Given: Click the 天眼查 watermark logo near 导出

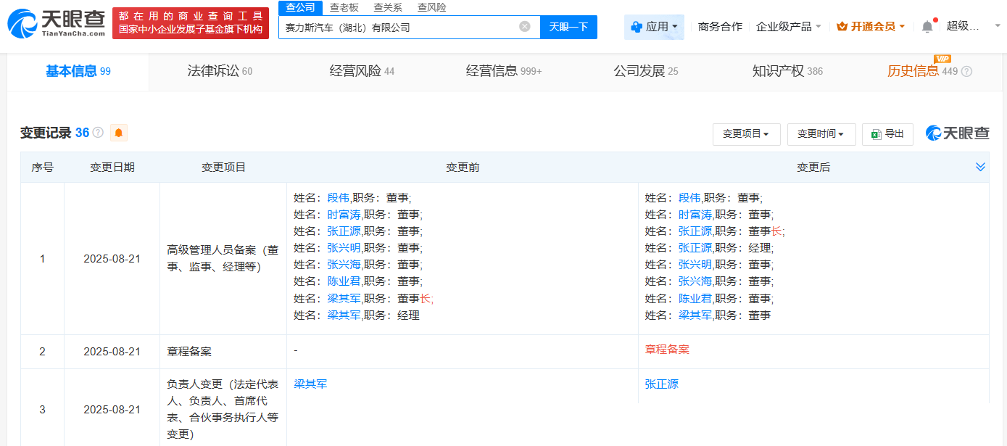Looking at the screenshot, I should [957, 134].
